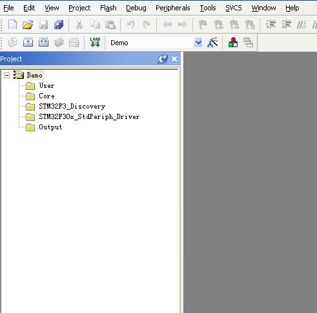This screenshot has height=313, width=317.
Task: Select the User folder in the tree
Action: (46, 85)
